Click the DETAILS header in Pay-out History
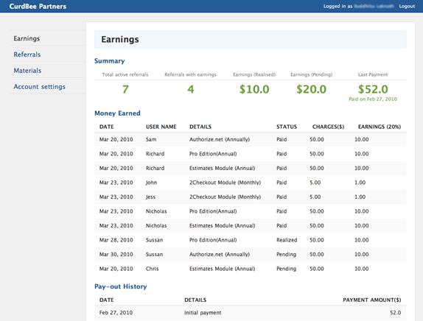The image size is (423, 321). (x=195, y=300)
